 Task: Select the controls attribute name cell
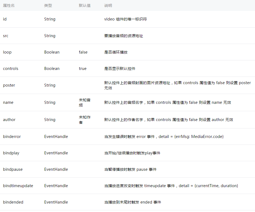(11, 69)
